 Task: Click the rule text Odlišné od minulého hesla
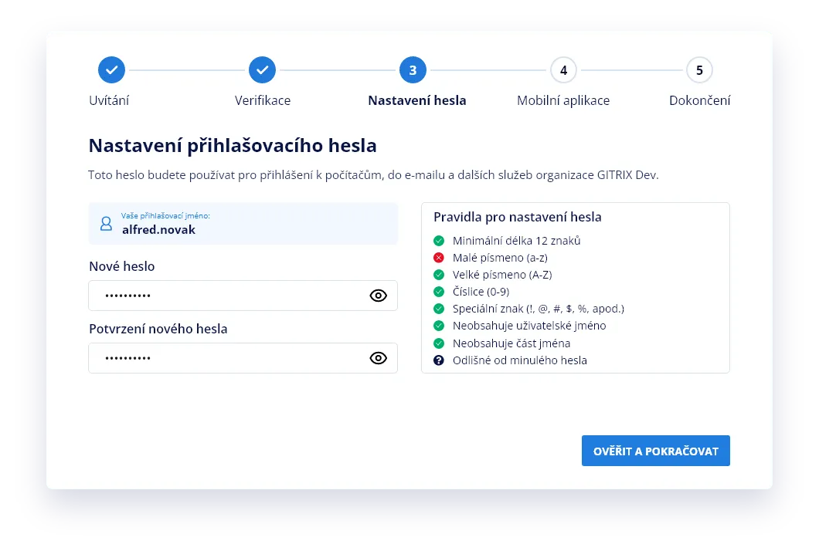(x=520, y=360)
